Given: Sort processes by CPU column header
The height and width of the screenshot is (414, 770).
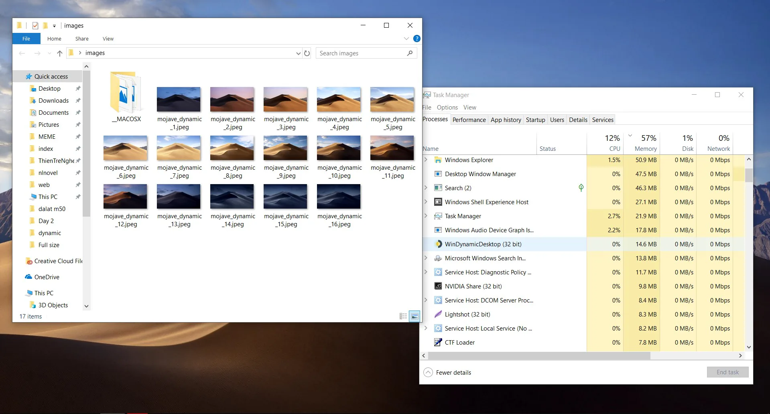Looking at the screenshot, I should [x=605, y=143].
